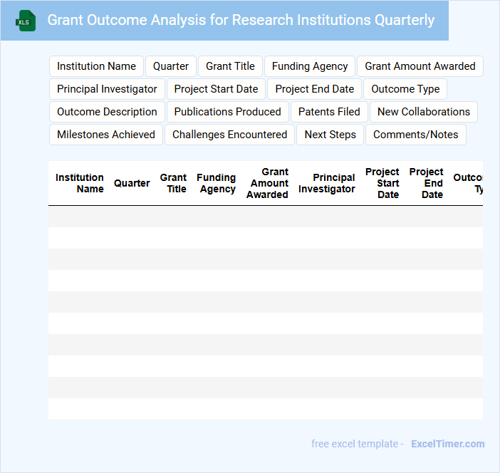500x473 pixels.
Task: Click the Milestones Achieved tag
Action: (x=106, y=135)
